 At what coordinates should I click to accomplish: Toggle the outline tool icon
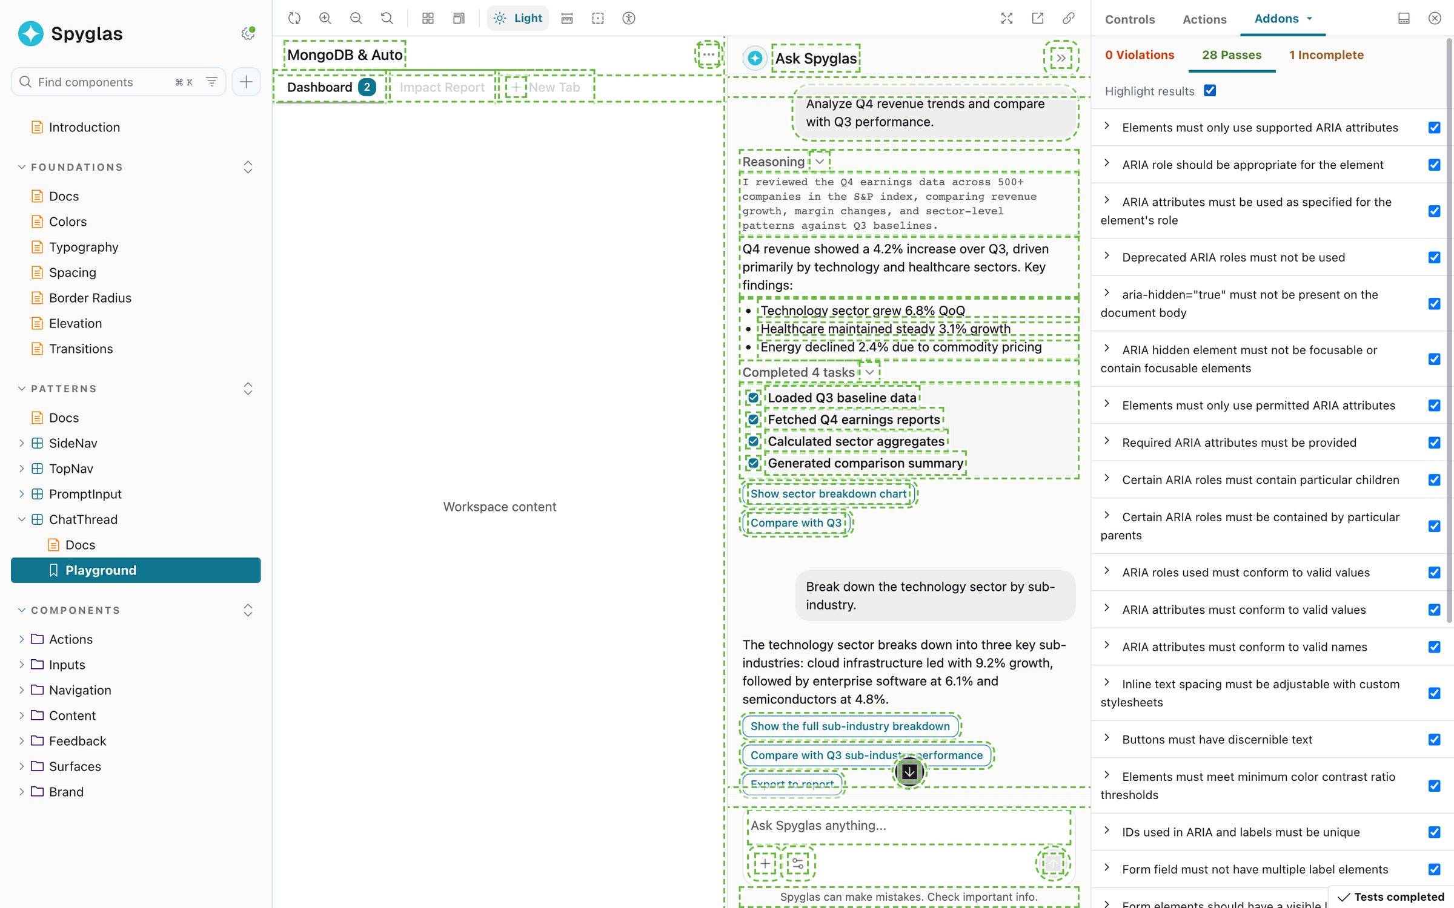[598, 18]
